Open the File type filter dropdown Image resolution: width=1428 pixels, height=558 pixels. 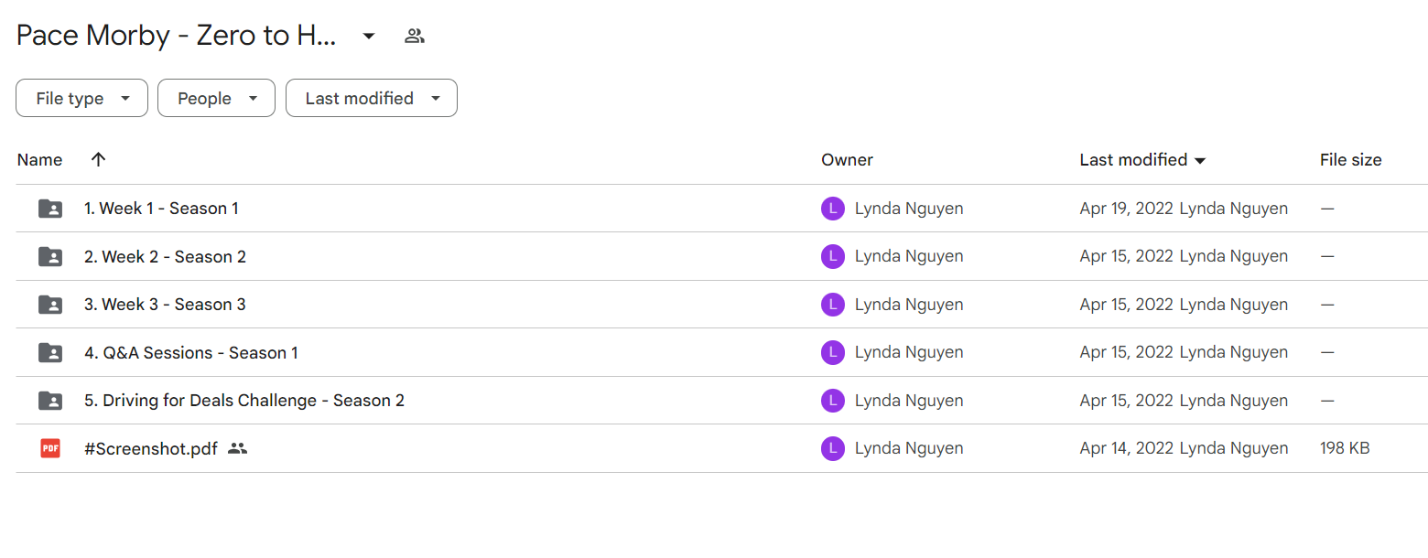tap(81, 98)
